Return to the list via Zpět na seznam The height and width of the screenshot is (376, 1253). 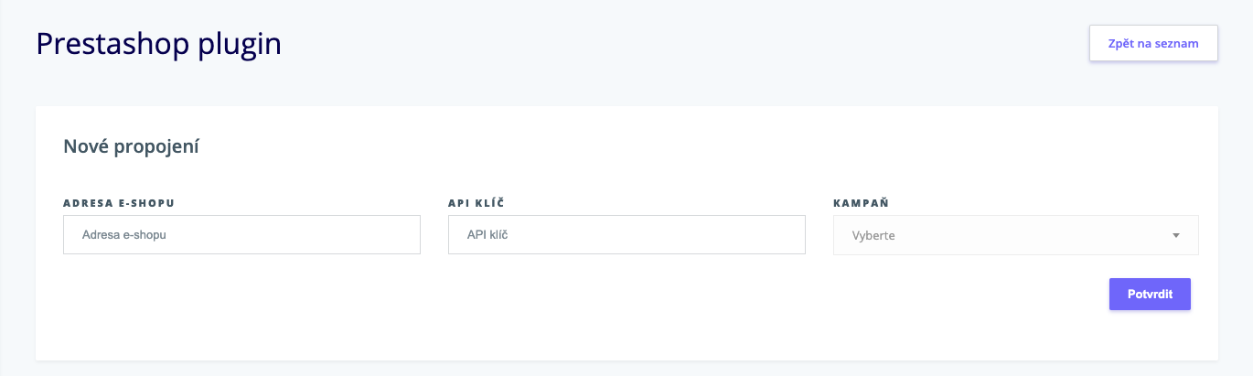point(1152,43)
